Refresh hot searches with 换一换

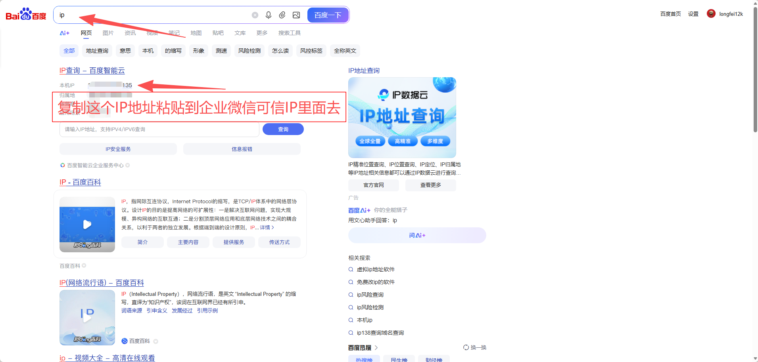click(x=475, y=347)
